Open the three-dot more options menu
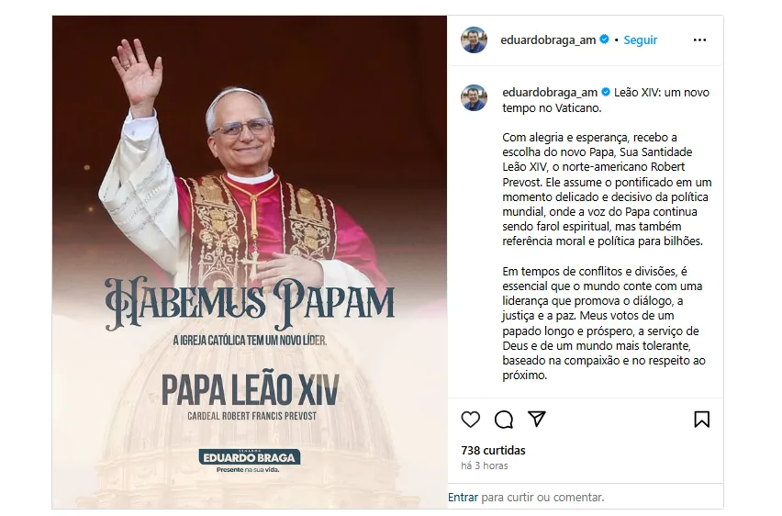 699,39
